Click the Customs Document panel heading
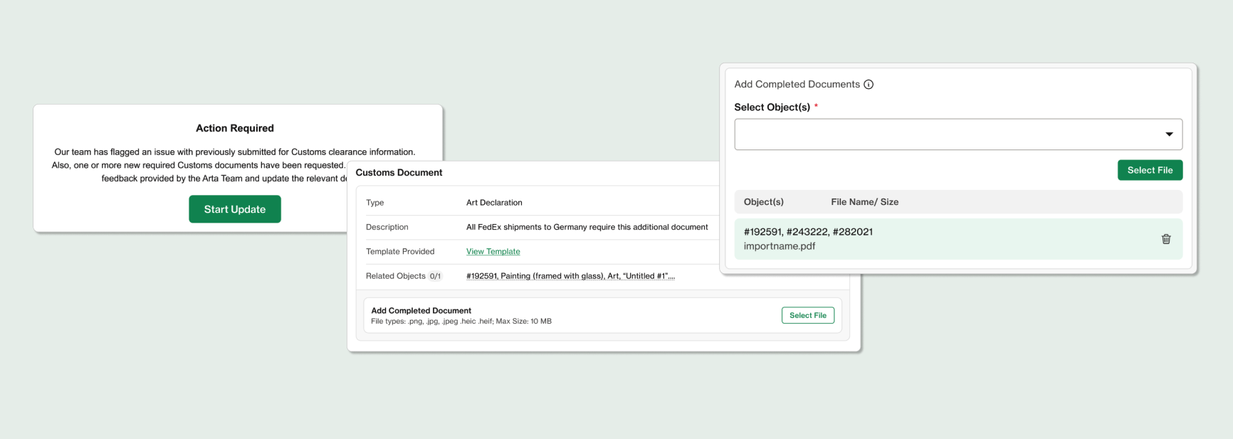The image size is (1233, 439). point(399,173)
